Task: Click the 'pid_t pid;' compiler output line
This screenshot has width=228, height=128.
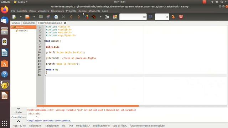Action: pyautogui.click(x=34, y=113)
